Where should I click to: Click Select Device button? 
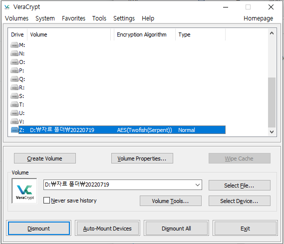pyautogui.click(x=239, y=201)
